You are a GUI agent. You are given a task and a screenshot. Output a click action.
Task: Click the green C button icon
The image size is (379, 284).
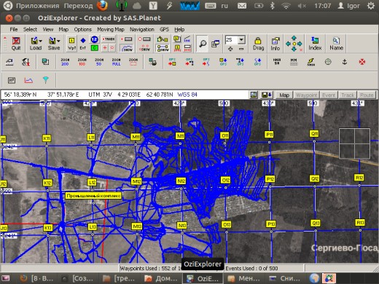coord(94,48)
